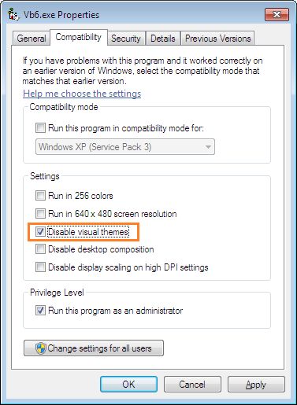Open the Windows XP (Service Pack 3) dropdown
The image size is (297, 405).
pyautogui.click(x=125, y=147)
